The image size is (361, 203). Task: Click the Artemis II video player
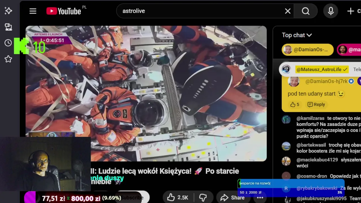point(146,94)
